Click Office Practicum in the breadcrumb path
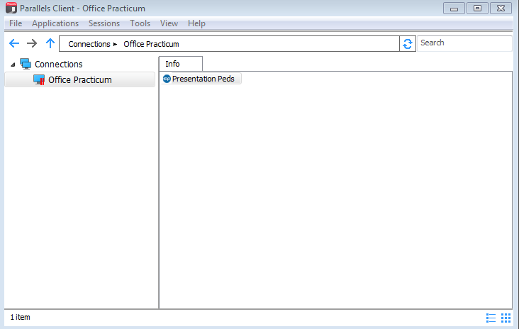 tap(151, 44)
